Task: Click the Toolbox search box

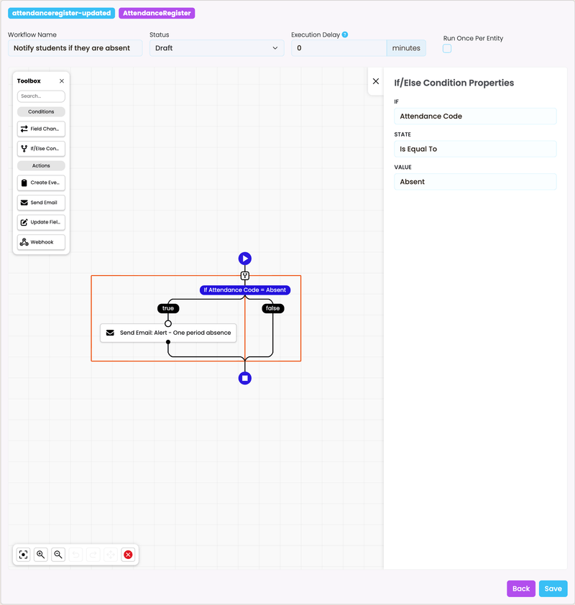Action: (41, 96)
